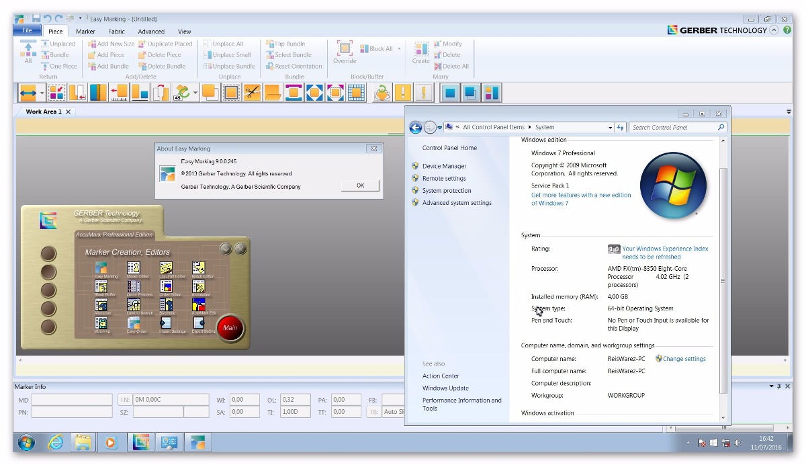Switch to the Marker ribbon tab
This screenshot has width=806, height=465.
click(85, 31)
